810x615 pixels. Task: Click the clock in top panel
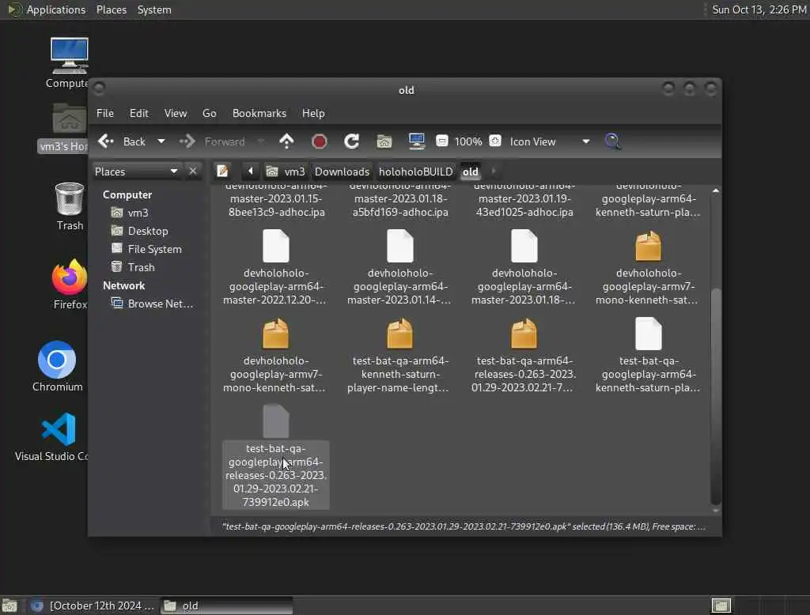(x=759, y=9)
